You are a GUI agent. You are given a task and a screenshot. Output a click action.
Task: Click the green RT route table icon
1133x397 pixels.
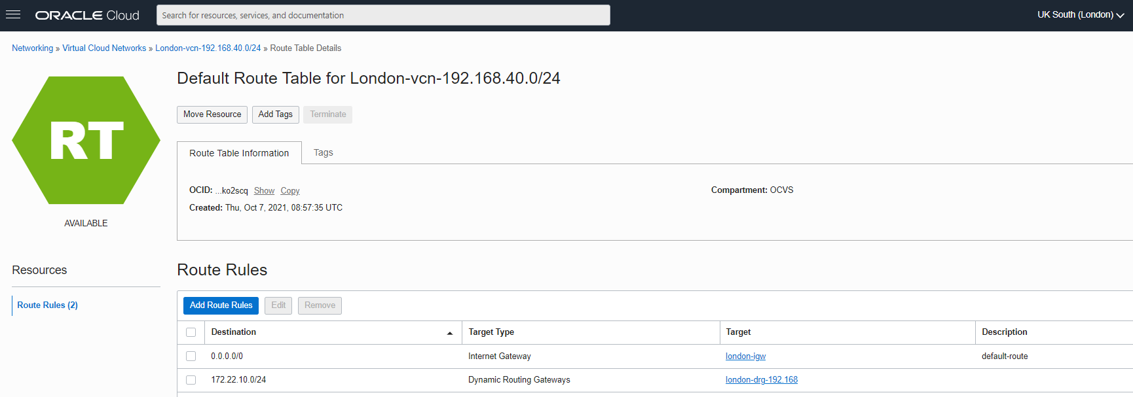coord(86,140)
